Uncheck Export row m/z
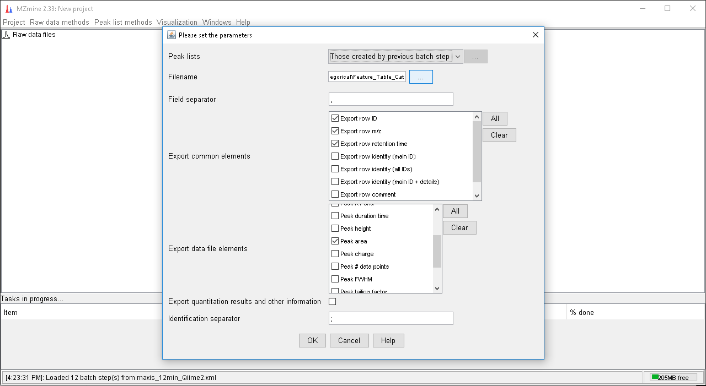The image size is (706, 386). pos(335,131)
